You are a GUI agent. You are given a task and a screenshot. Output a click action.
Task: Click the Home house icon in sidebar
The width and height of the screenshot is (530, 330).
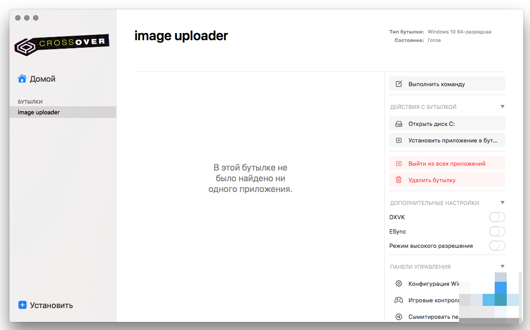tap(22, 79)
